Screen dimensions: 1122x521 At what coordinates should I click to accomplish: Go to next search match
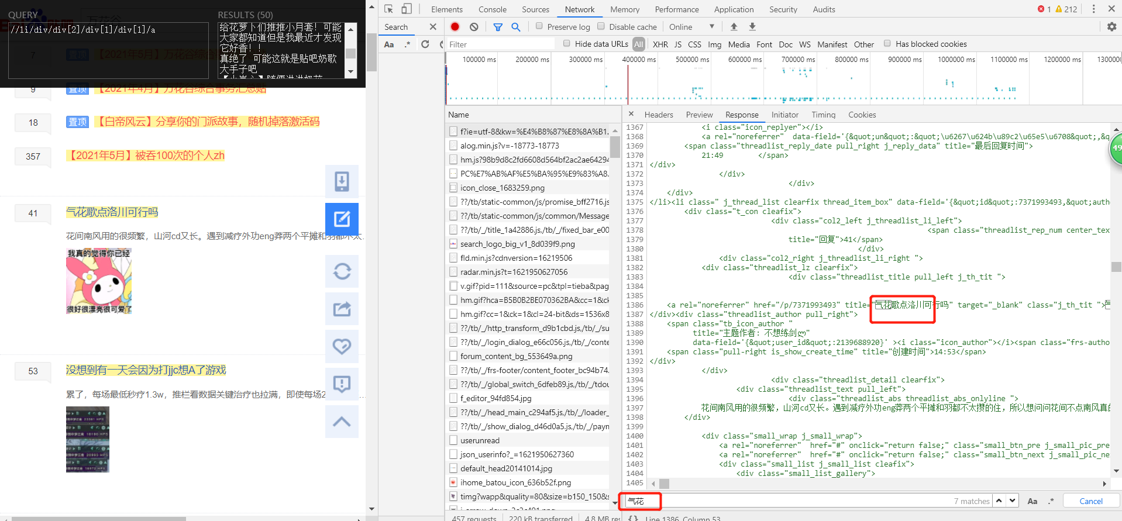pyautogui.click(x=1012, y=501)
